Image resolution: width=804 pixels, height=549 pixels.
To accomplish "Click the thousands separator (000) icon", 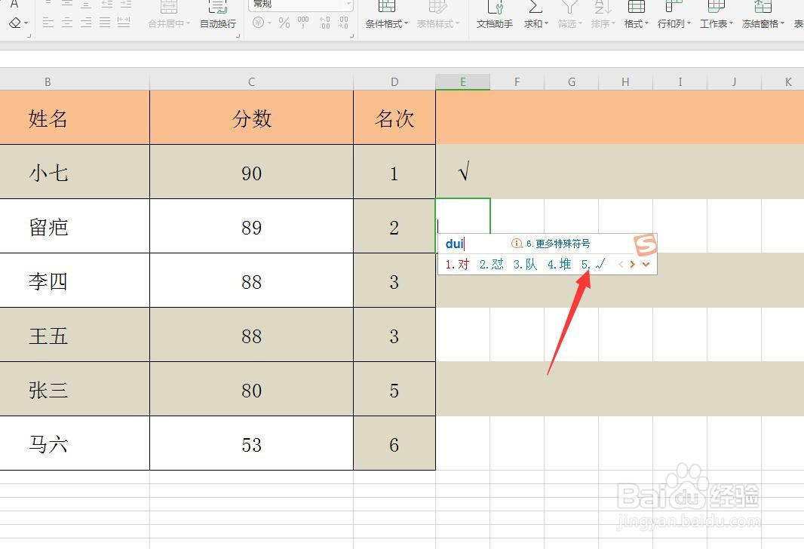I will (302, 21).
